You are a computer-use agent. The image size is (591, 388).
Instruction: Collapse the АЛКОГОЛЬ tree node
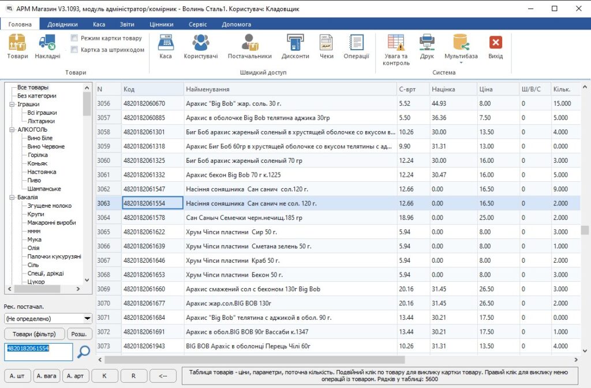[x=12, y=130]
